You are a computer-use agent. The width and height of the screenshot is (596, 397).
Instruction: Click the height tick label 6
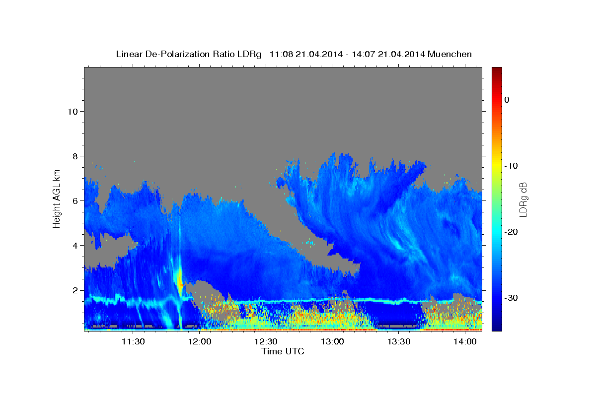[x=74, y=200]
